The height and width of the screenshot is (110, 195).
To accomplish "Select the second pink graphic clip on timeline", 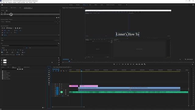I will (89, 86).
